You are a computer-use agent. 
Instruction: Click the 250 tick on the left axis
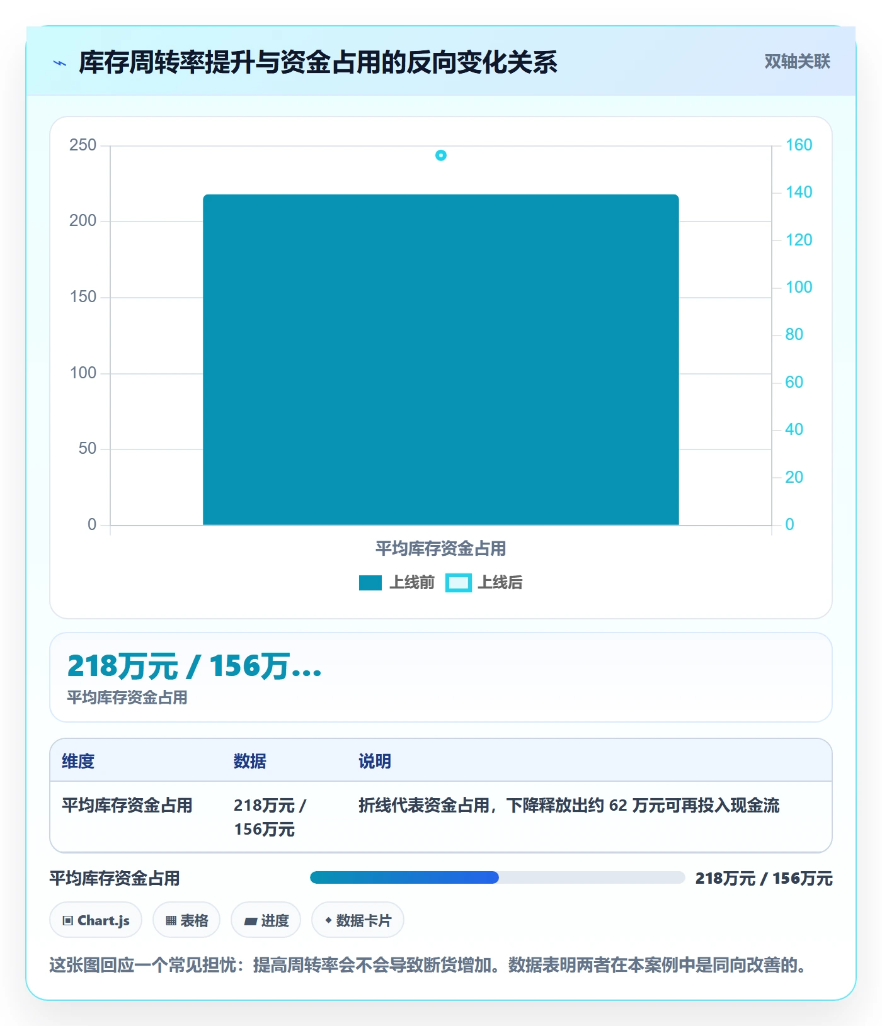[x=83, y=145]
